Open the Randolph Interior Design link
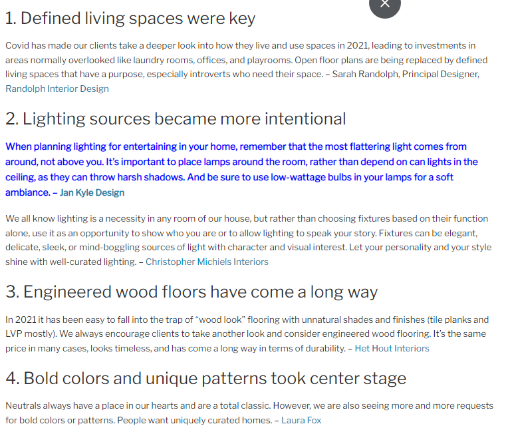Image resolution: width=506 pixels, height=440 pixels. point(57,89)
